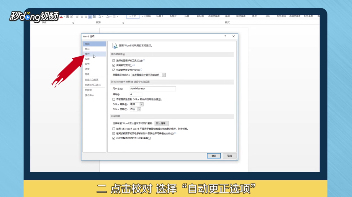Click the info icon beside 选择时显示浮动工具栏
Screen dimensions: 352x197
[144, 60]
